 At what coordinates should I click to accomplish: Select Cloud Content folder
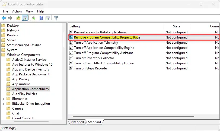tap(23, 118)
